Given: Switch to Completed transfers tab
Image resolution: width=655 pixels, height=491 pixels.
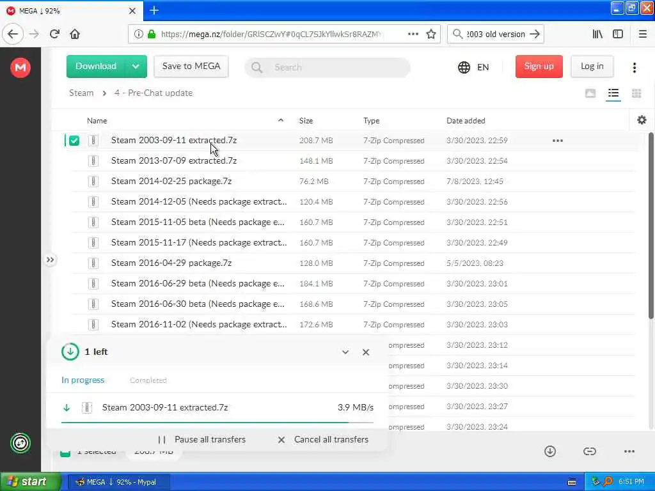Looking at the screenshot, I should coord(148,380).
